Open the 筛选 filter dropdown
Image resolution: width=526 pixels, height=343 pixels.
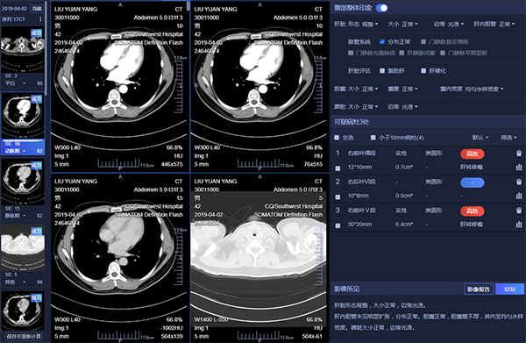tap(508, 138)
